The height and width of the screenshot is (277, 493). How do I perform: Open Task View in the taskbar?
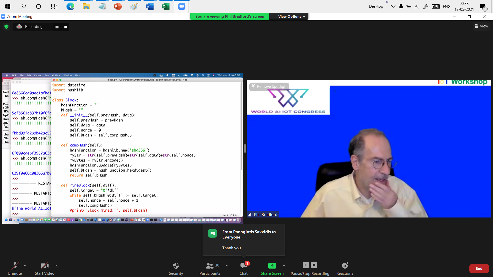54,6
